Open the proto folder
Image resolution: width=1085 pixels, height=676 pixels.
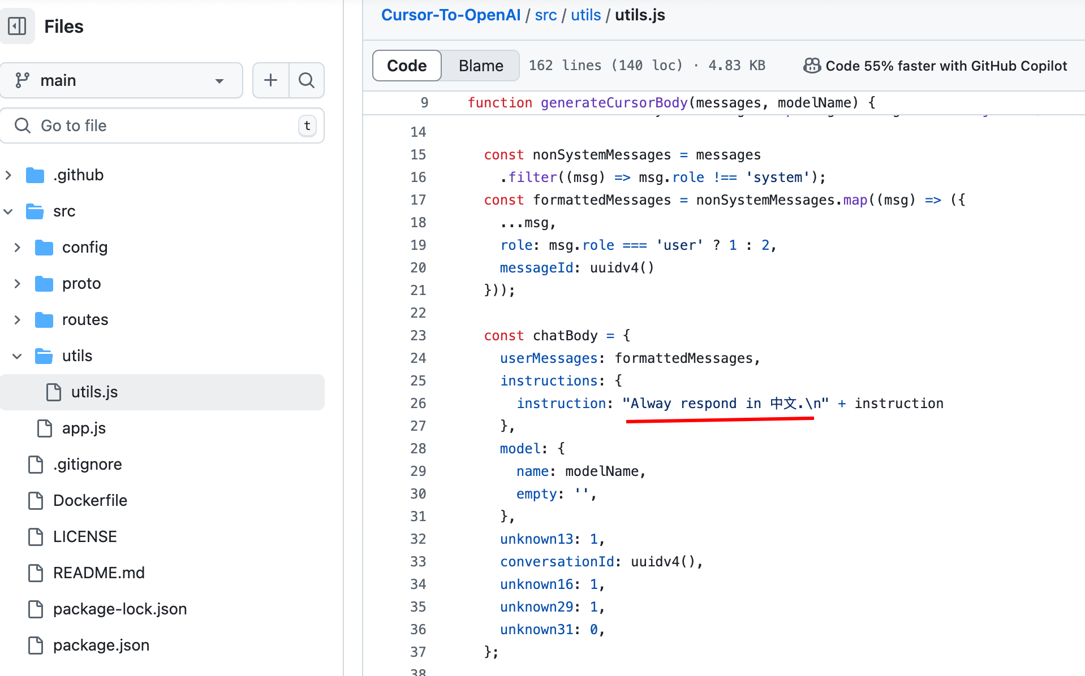click(x=81, y=284)
